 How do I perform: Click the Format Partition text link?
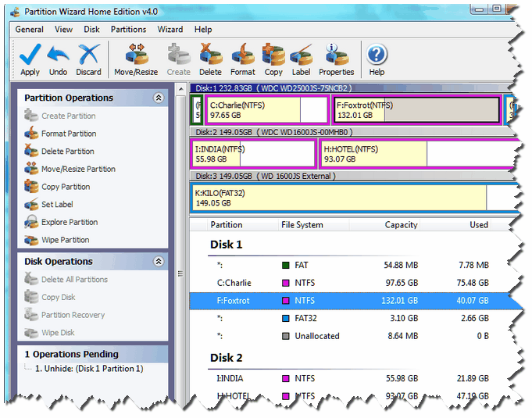(x=69, y=134)
